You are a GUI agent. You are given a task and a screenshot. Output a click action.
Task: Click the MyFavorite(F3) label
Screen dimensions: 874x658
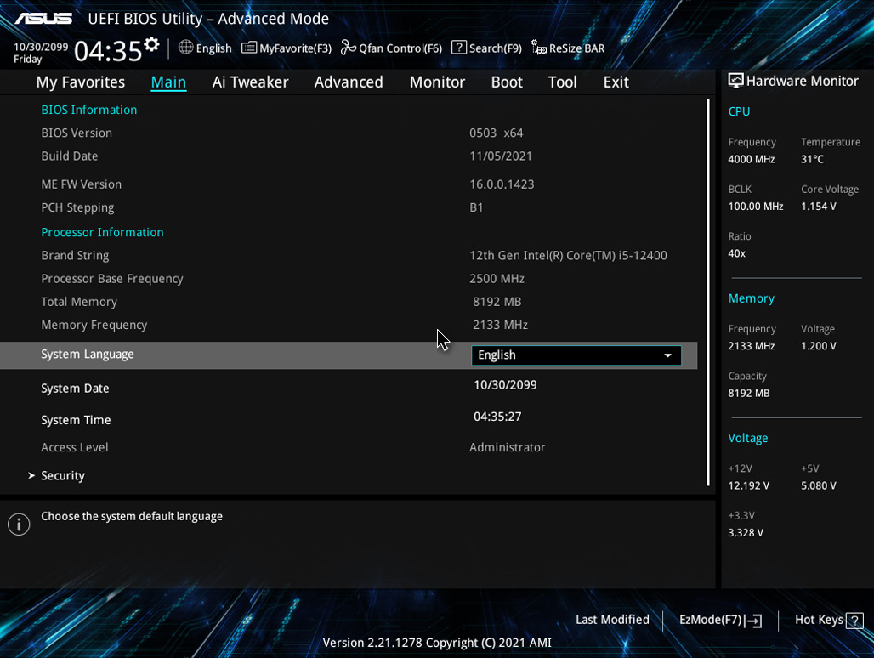(295, 48)
